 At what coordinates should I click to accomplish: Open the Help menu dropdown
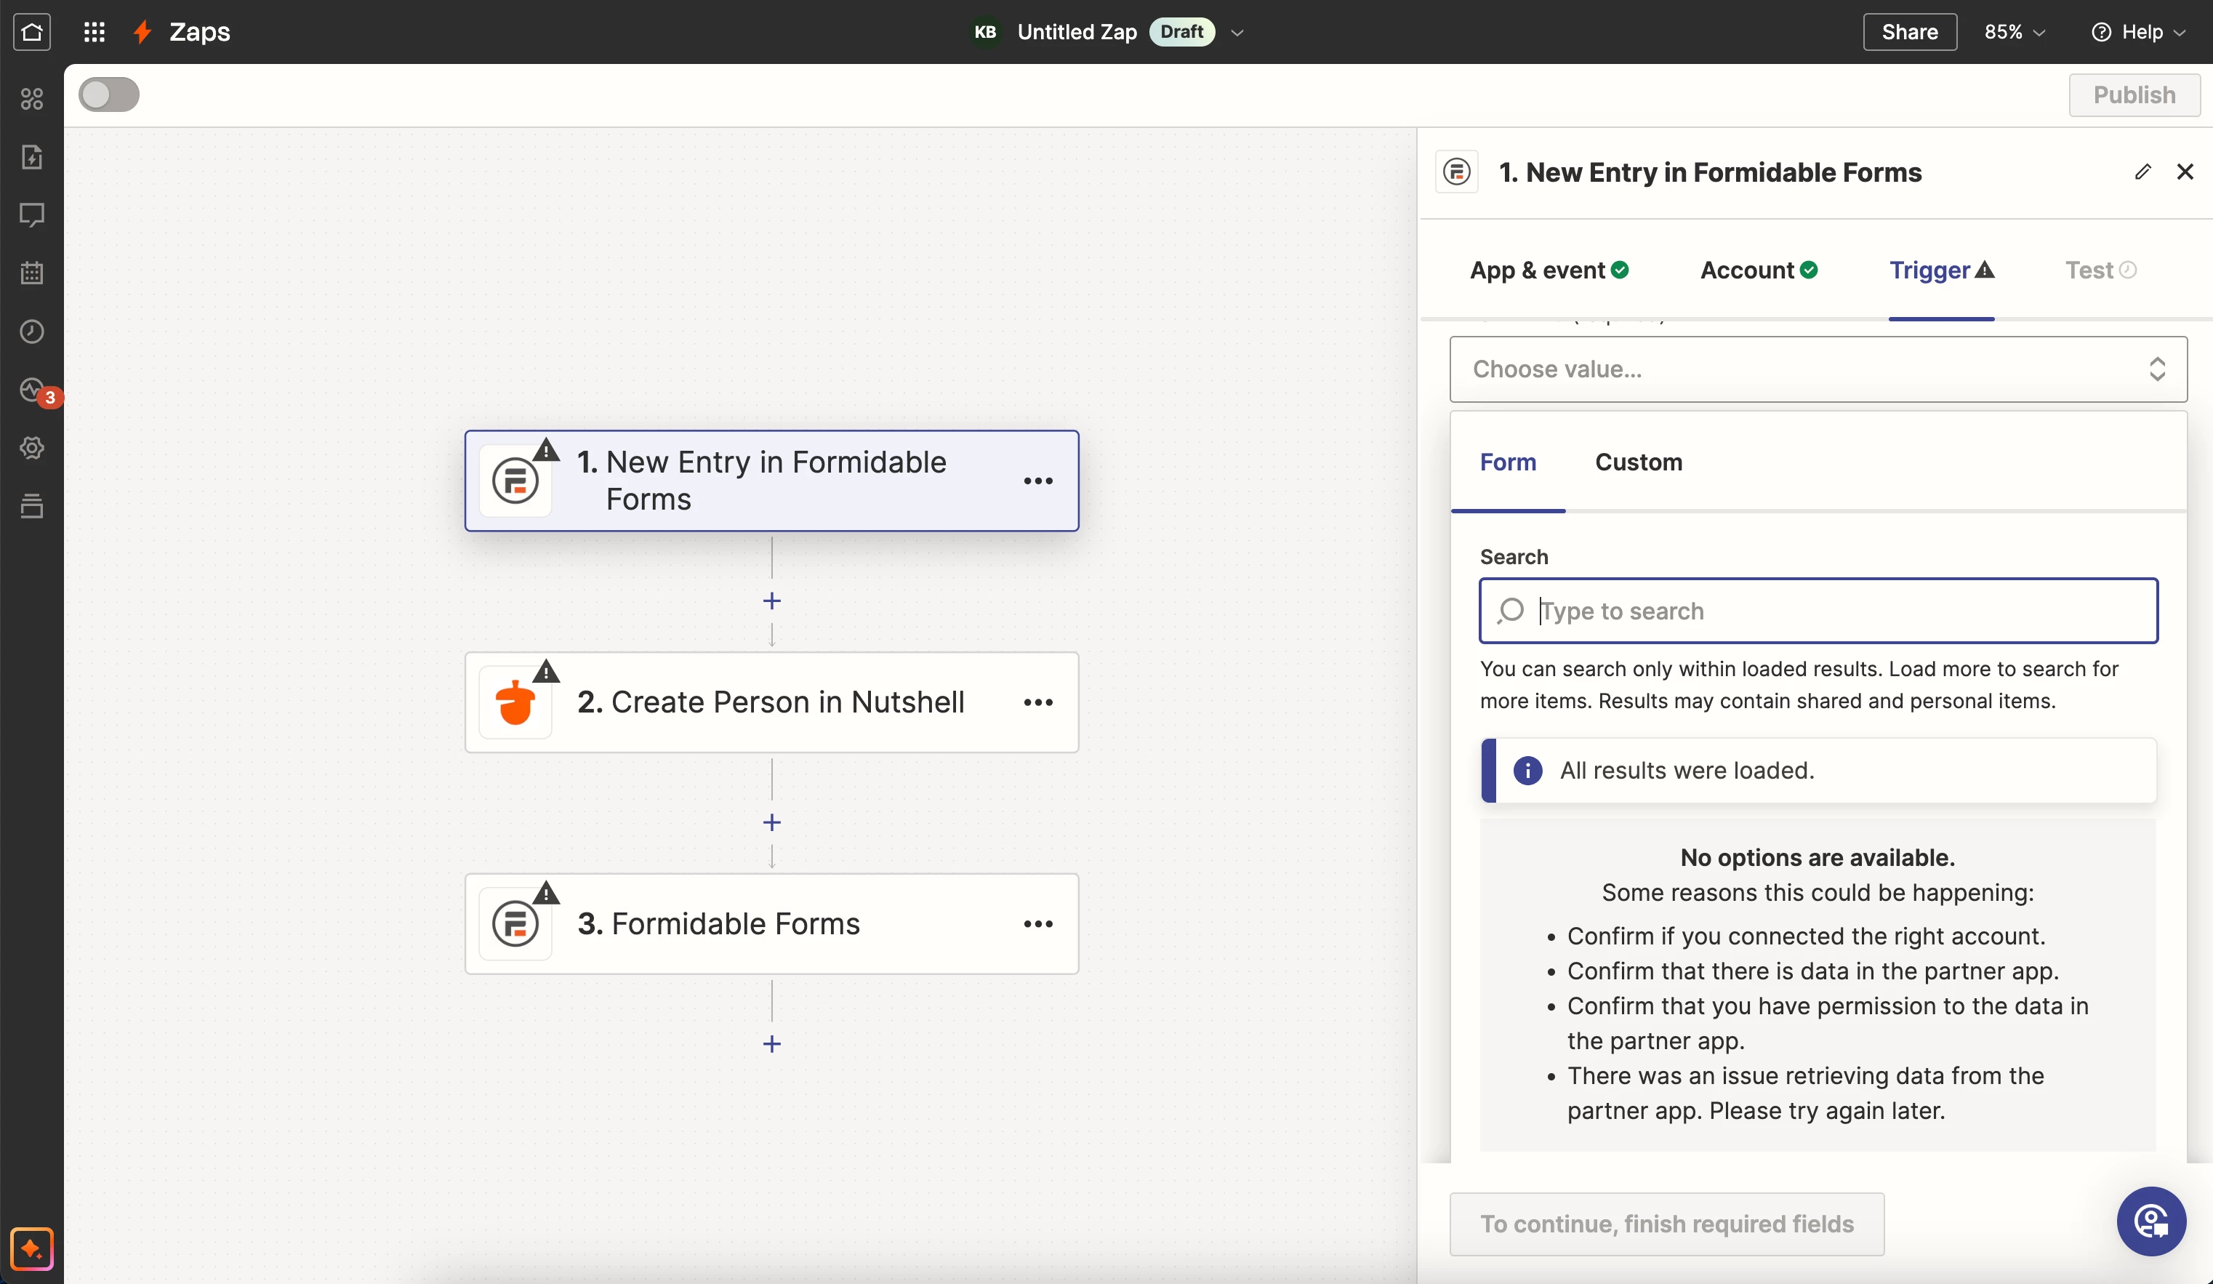tap(2138, 31)
